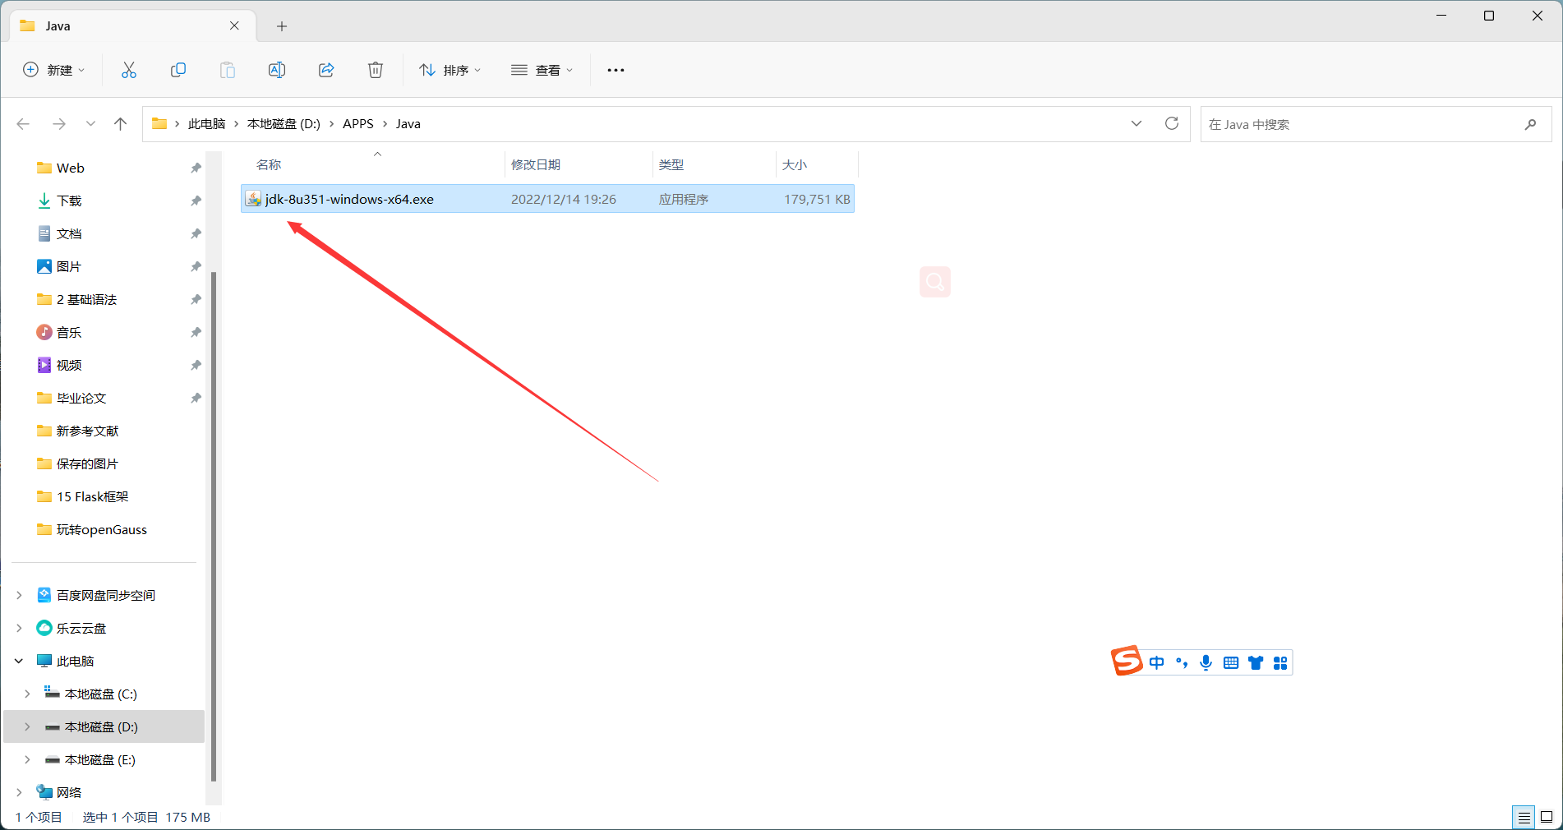Screen dimensions: 1563x830
Task: Click the Rename icon in toolbar
Action: [x=277, y=70]
